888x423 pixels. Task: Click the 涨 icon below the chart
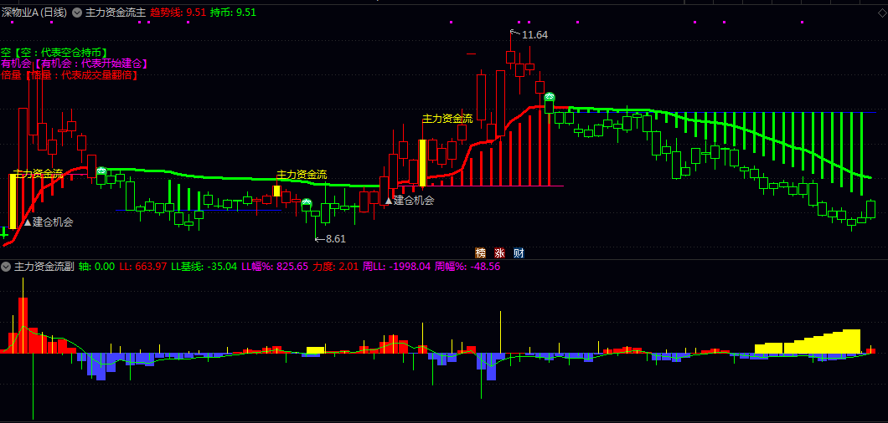click(499, 252)
